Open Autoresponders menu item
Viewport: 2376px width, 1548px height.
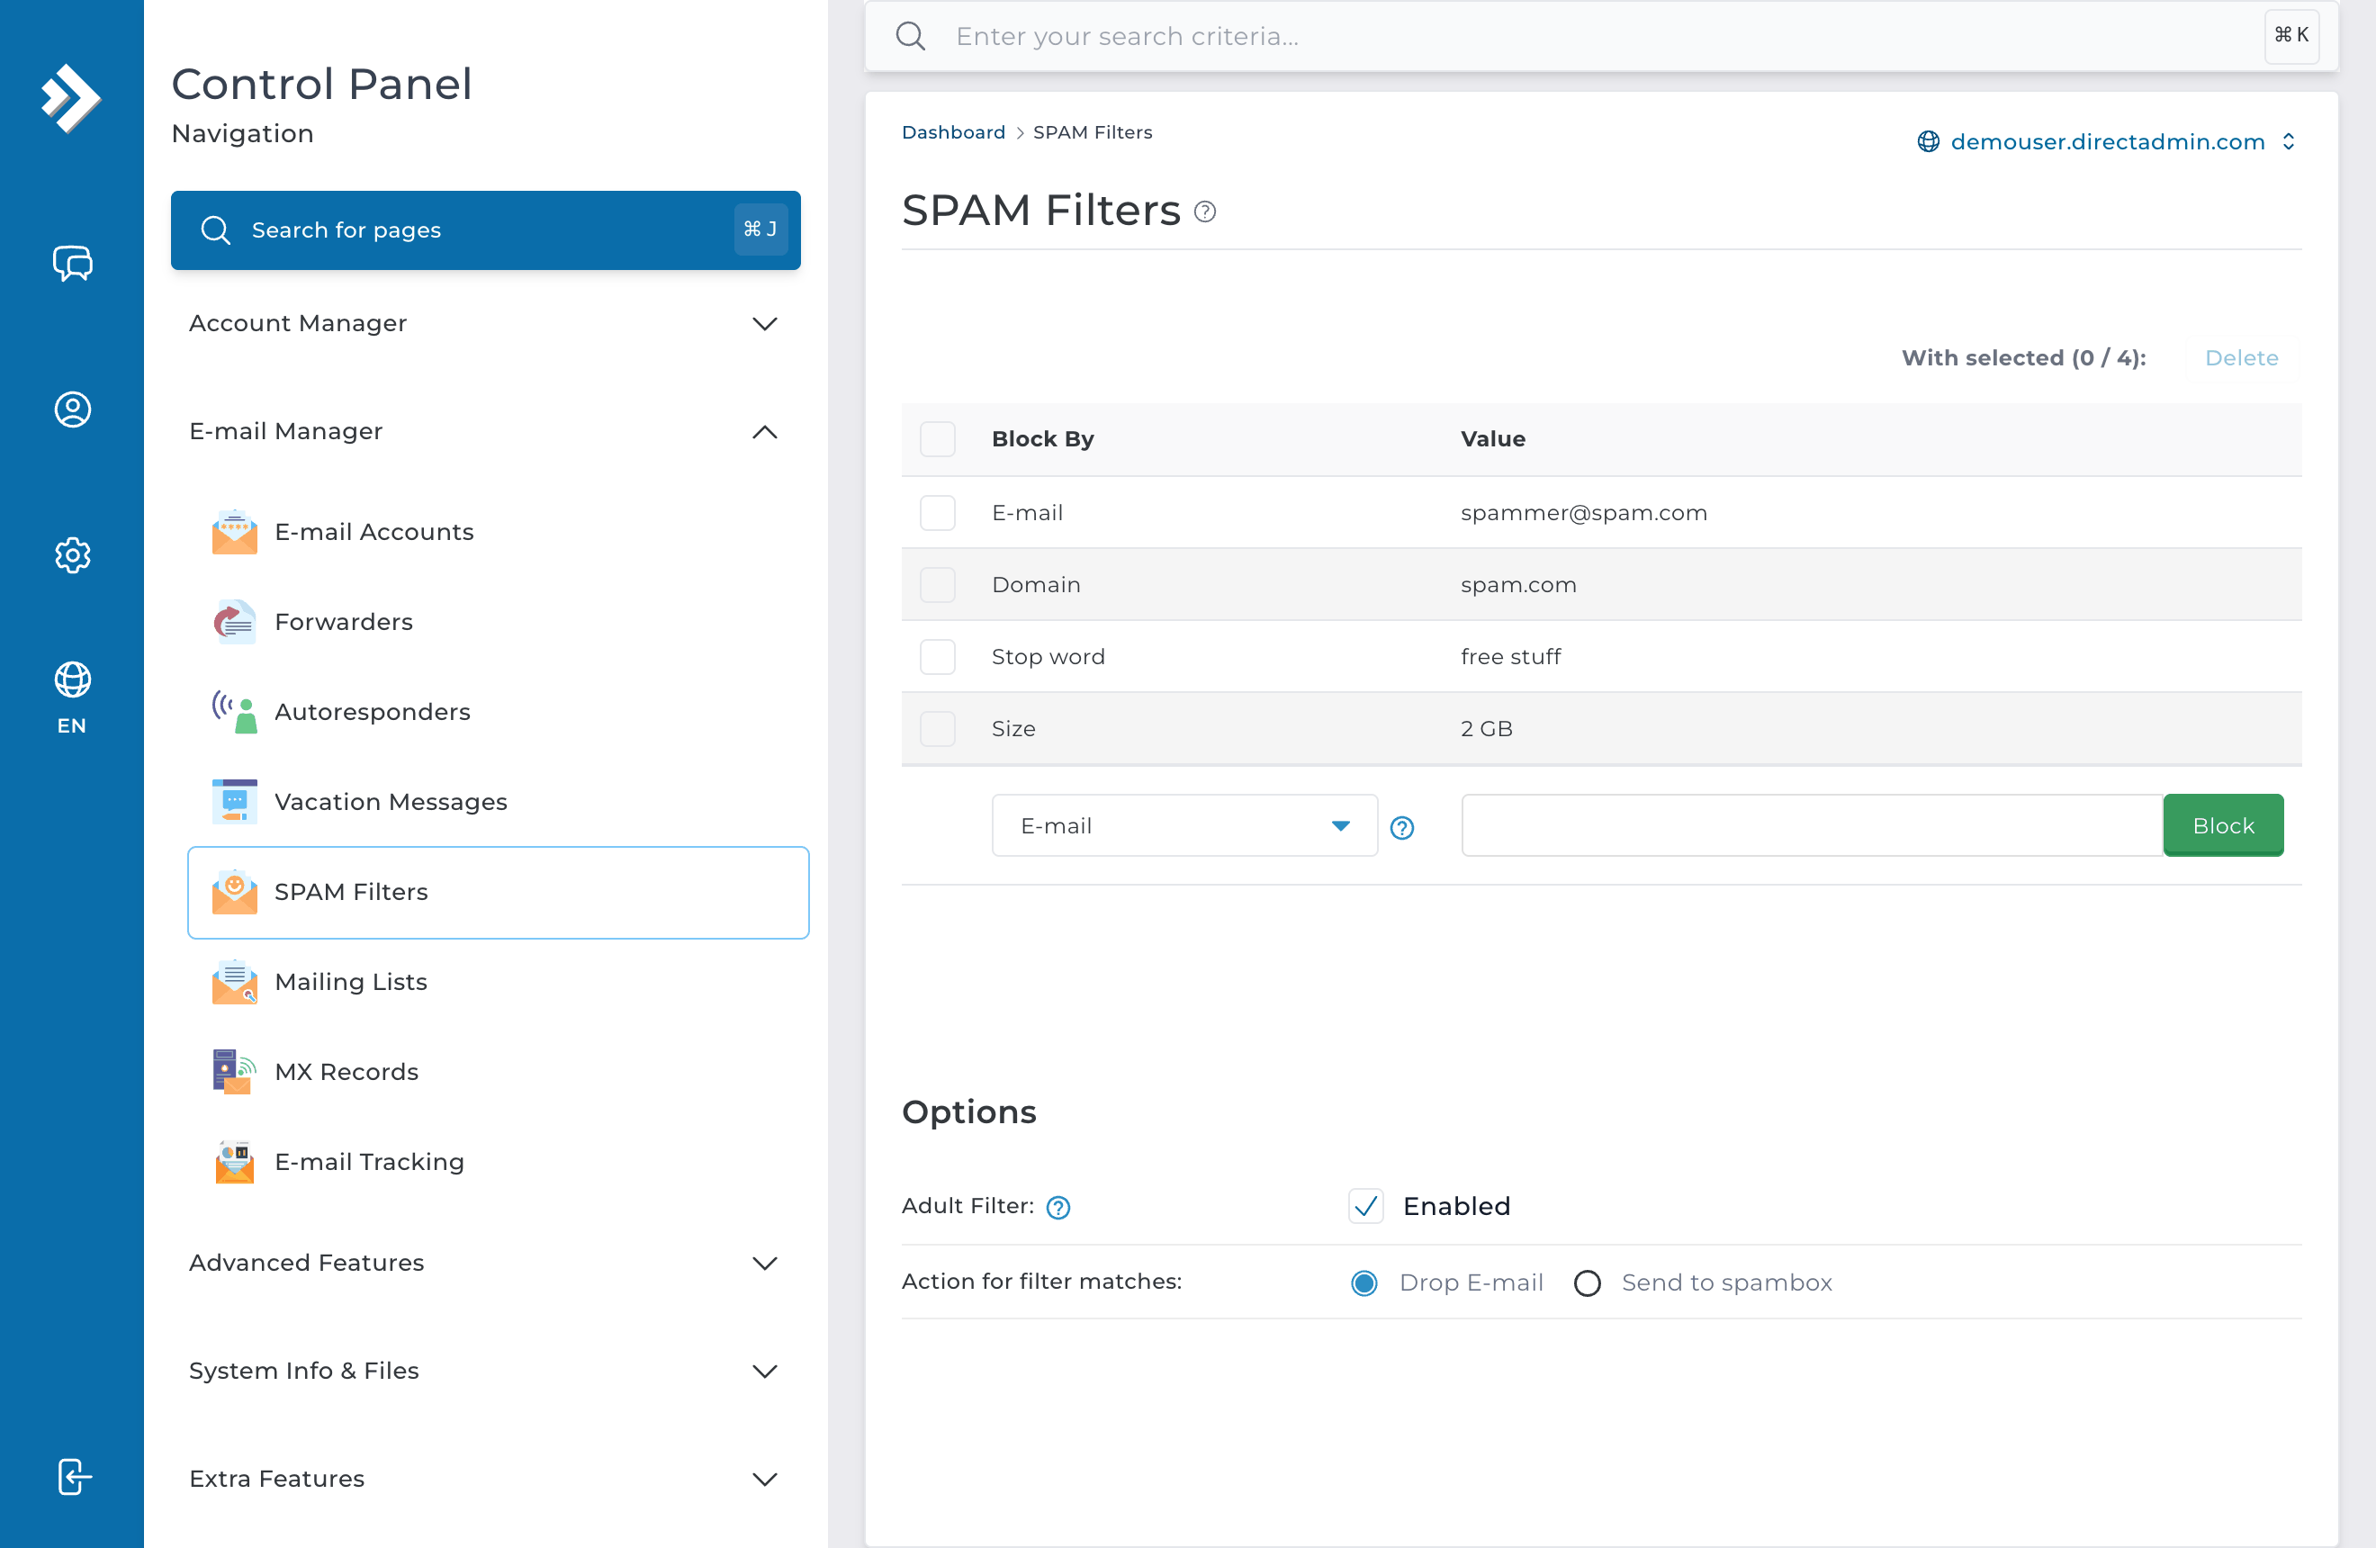[499, 712]
